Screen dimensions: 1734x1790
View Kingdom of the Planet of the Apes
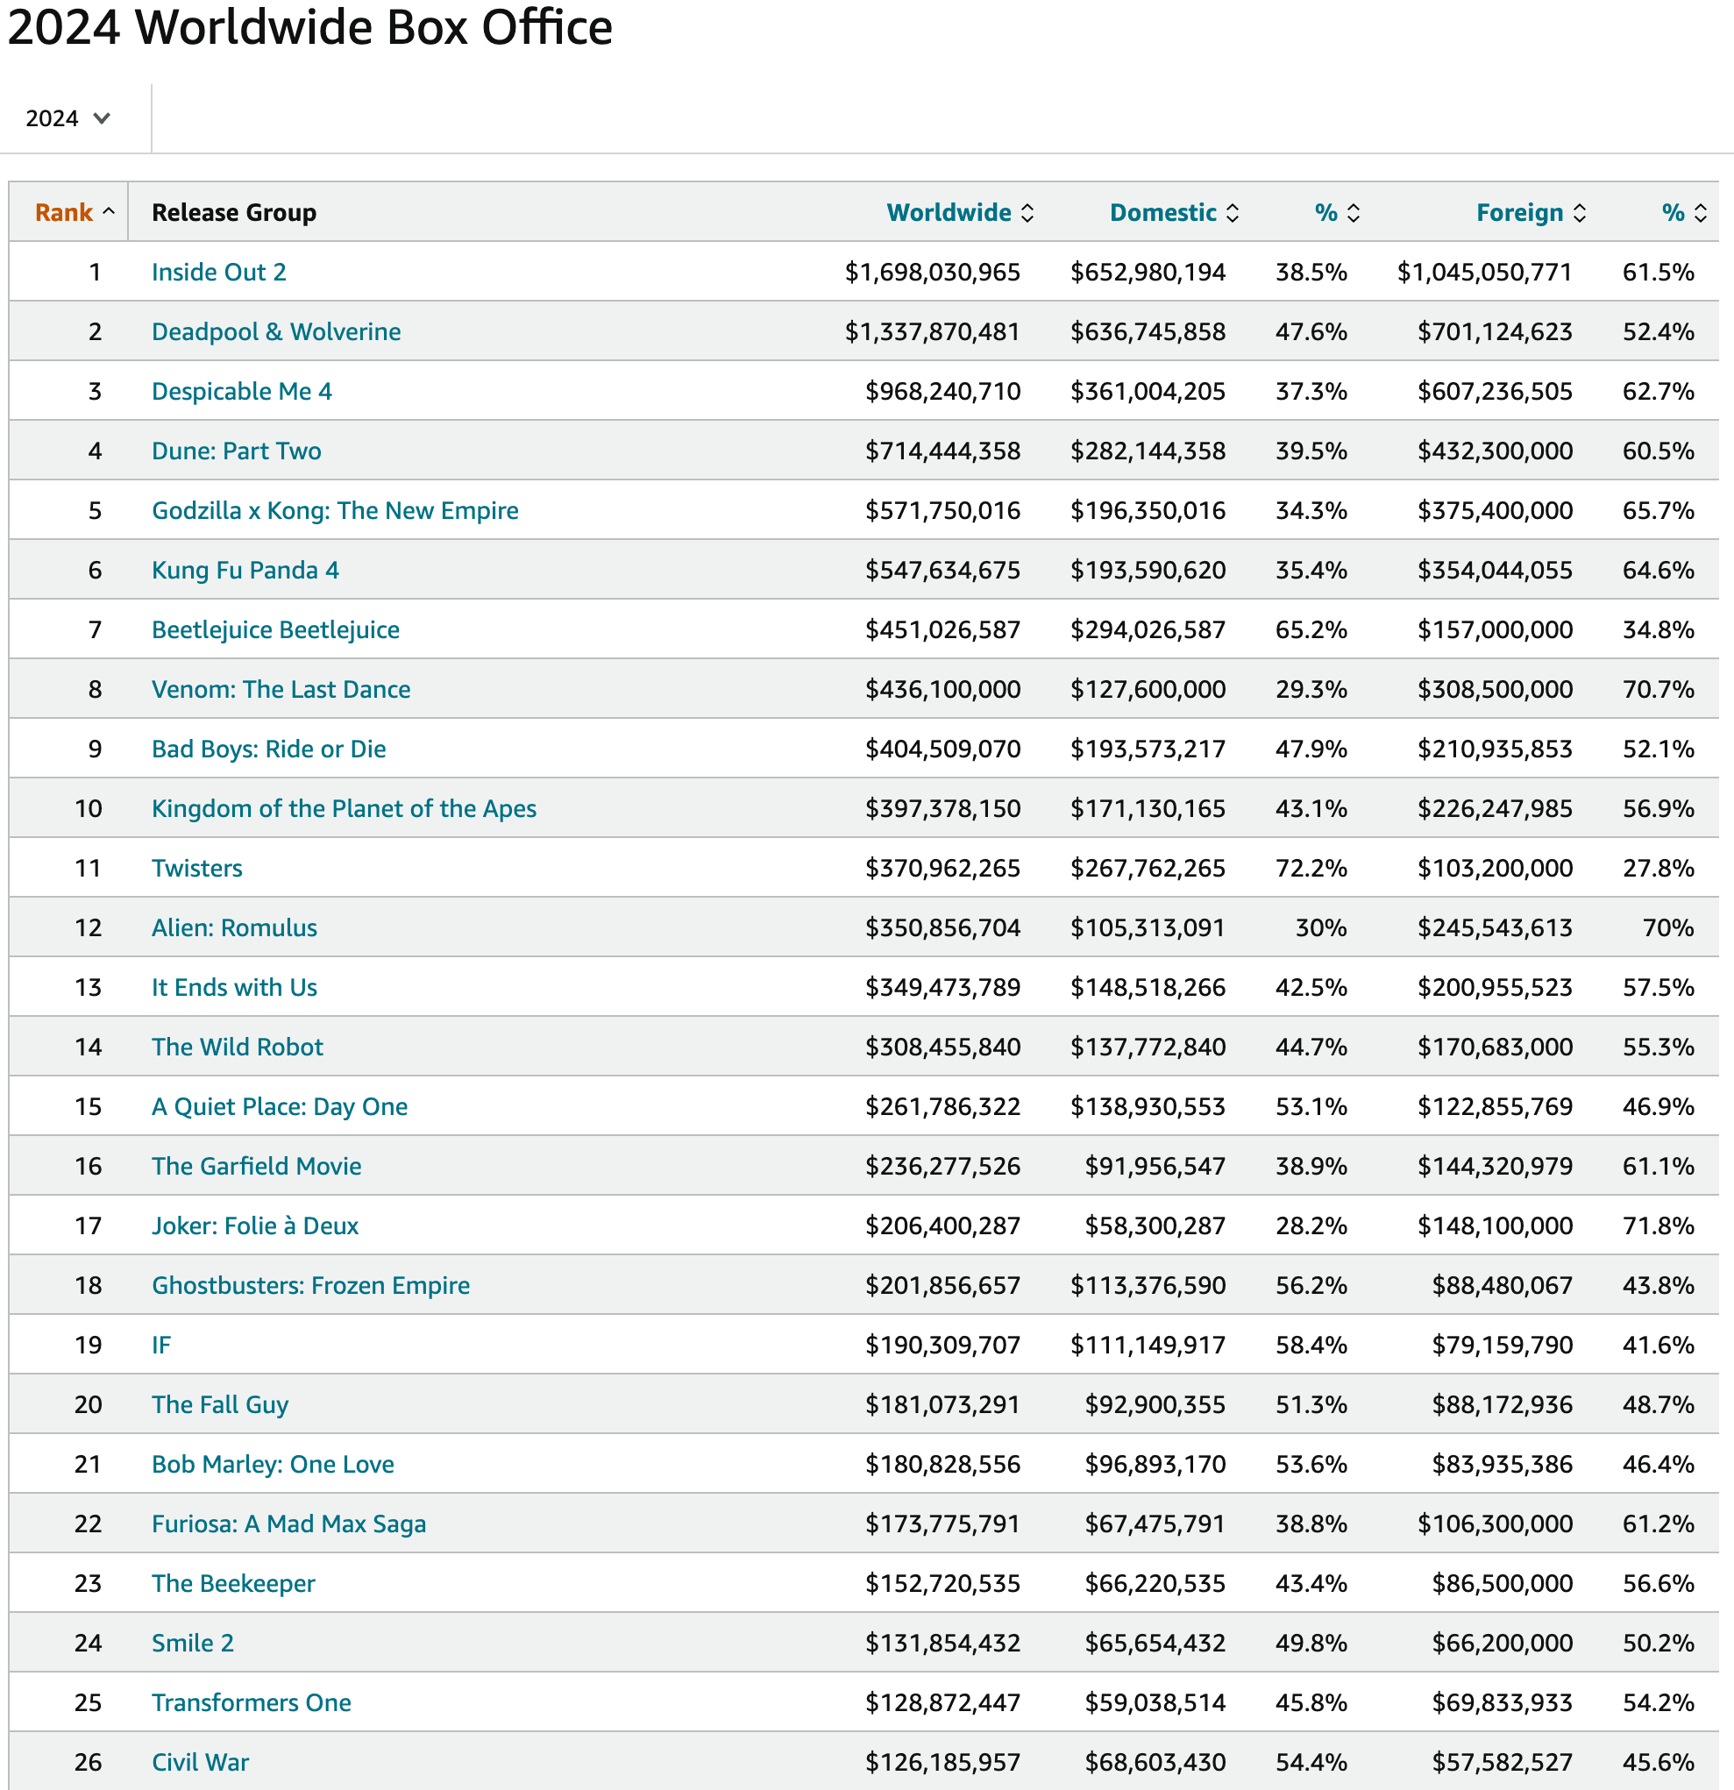(344, 808)
